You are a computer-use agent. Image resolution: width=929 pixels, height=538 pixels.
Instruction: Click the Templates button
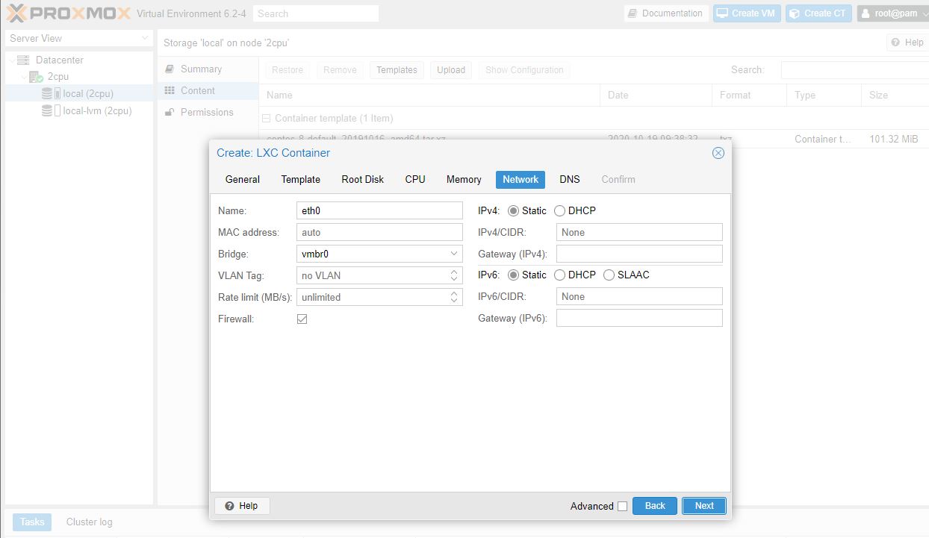coord(397,70)
